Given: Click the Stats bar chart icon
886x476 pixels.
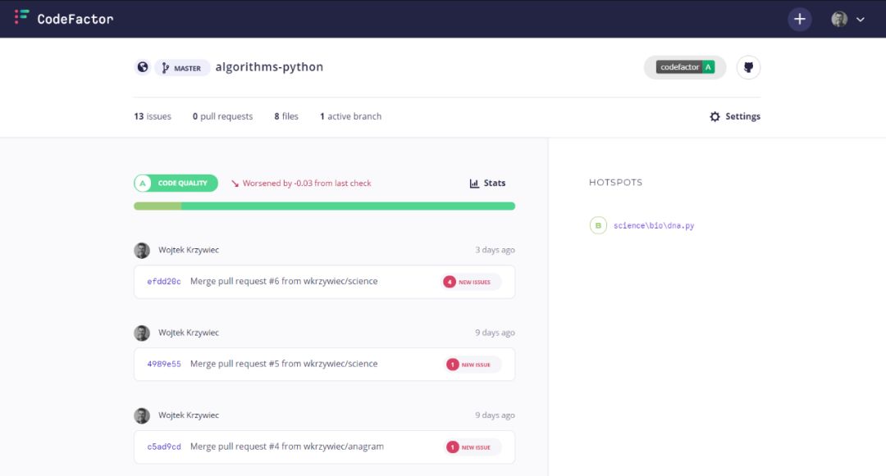Looking at the screenshot, I should [x=474, y=184].
